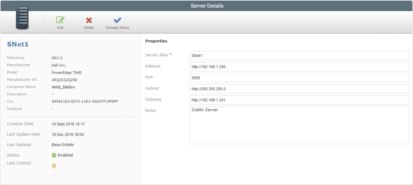Click the server tower icon at top left

22,18
